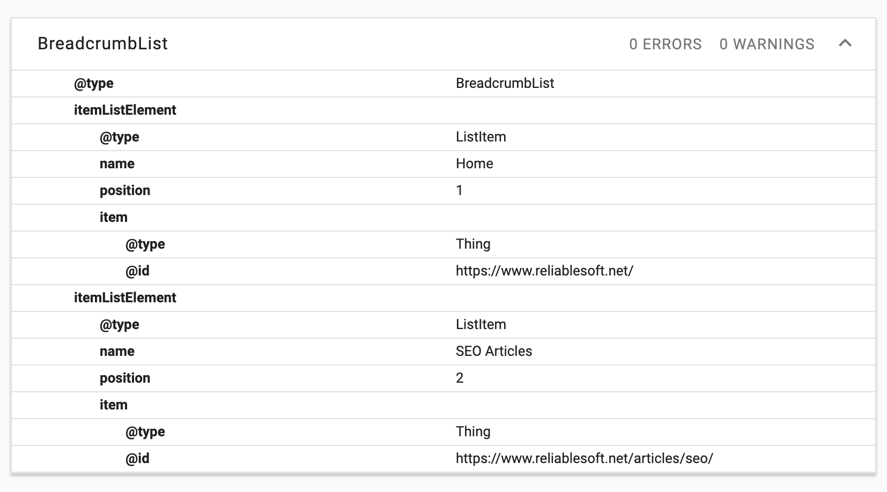Select the @type value ListItem for second element
The height and width of the screenshot is (492, 887).
(480, 324)
